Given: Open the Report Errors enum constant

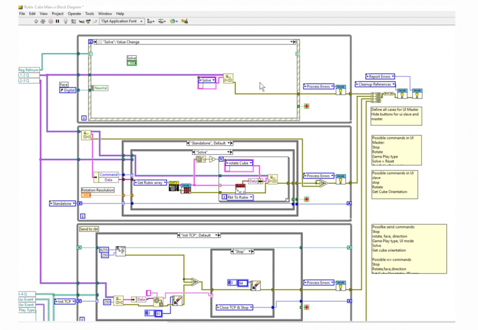Looking at the screenshot, I should point(380,77).
